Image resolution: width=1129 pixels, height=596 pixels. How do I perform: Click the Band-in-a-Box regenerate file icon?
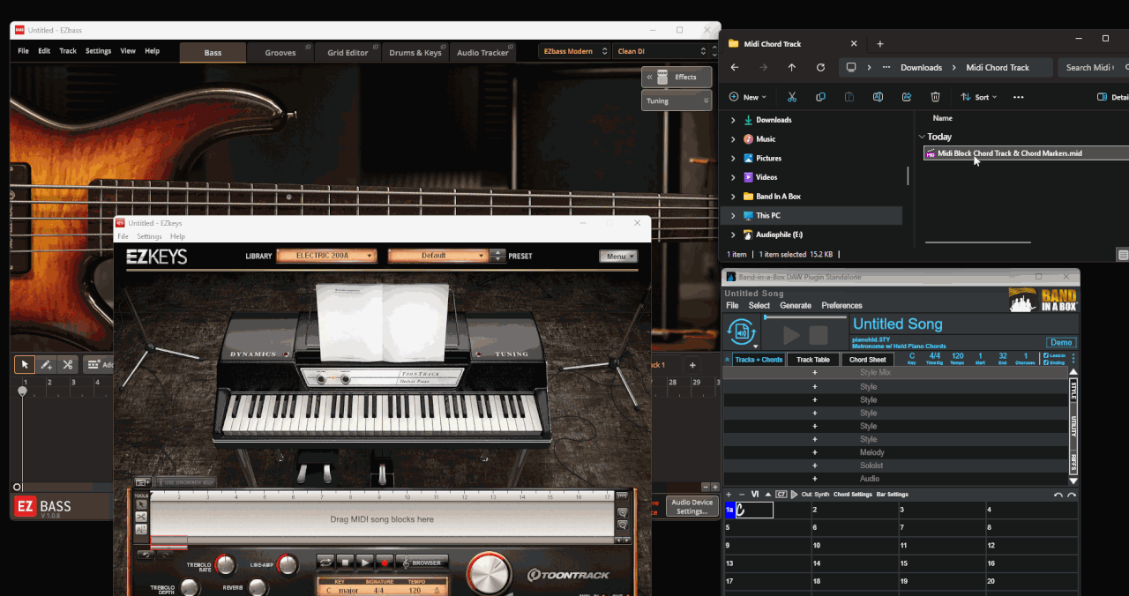pos(741,333)
